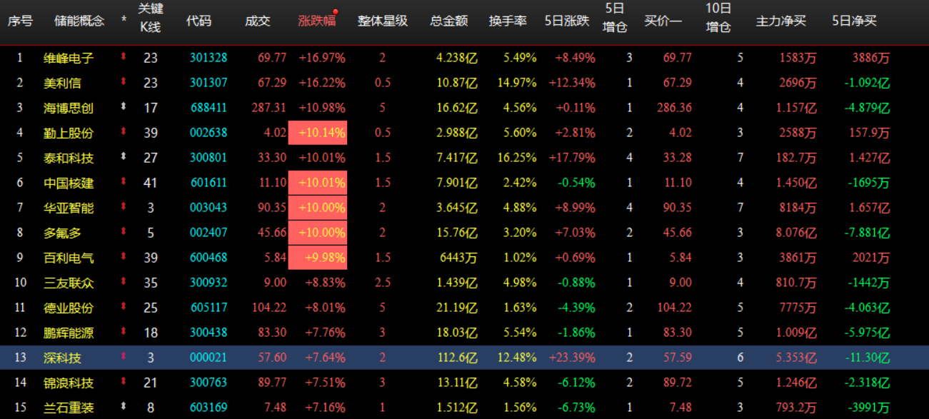Click the highlighted +9.98% change cell
This screenshot has width=929, height=419.
pos(318,258)
